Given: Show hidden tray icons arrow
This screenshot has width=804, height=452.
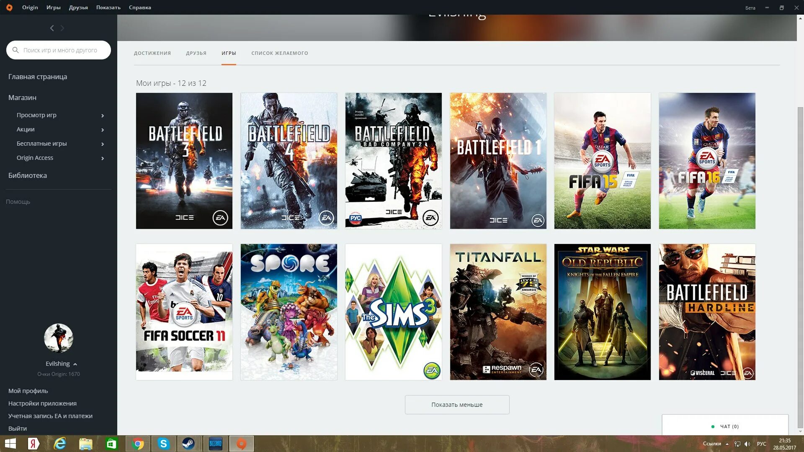Looking at the screenshot, I should coord(727,444).
